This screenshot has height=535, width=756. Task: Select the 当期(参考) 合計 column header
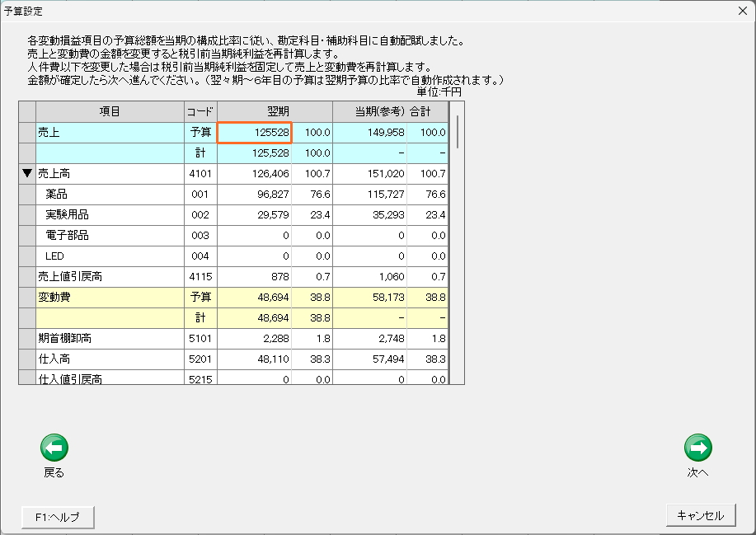click(x=391, y=111)
